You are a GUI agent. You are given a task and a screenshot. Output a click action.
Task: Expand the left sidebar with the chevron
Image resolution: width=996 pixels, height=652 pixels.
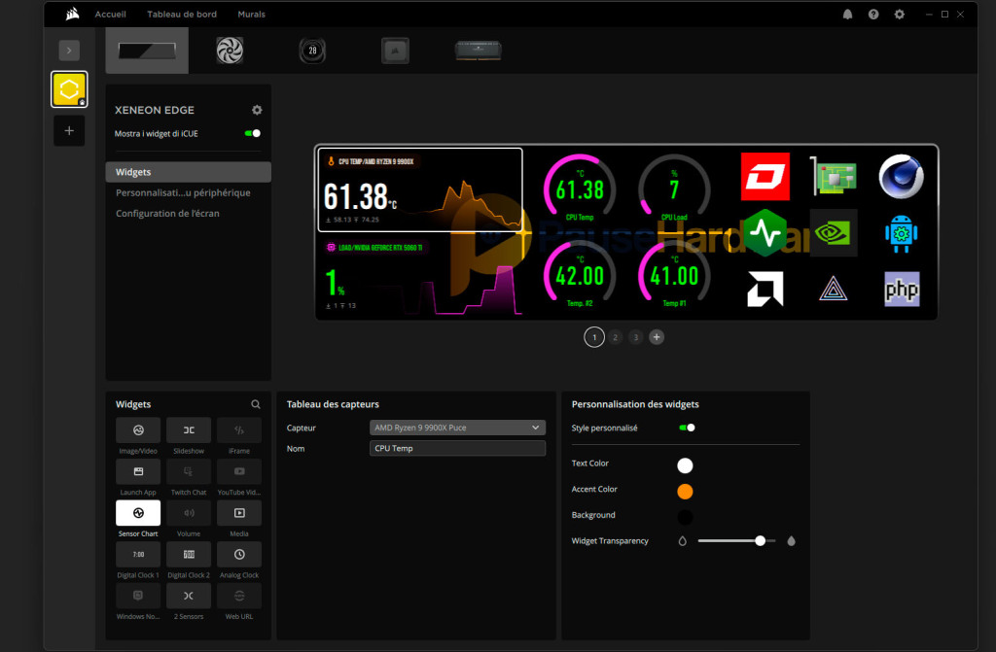point(69,51)
